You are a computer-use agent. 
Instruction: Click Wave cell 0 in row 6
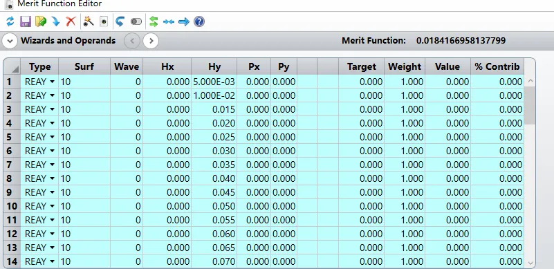point(127,151)
